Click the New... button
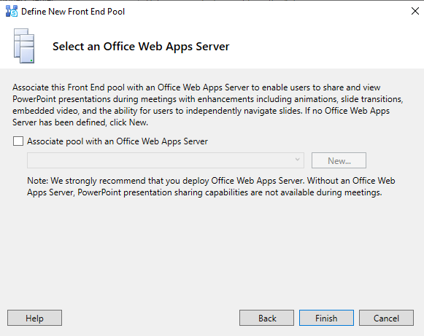The height and width of the screenshot is (336, 424). pyautogui.click(x=339, y=160)
